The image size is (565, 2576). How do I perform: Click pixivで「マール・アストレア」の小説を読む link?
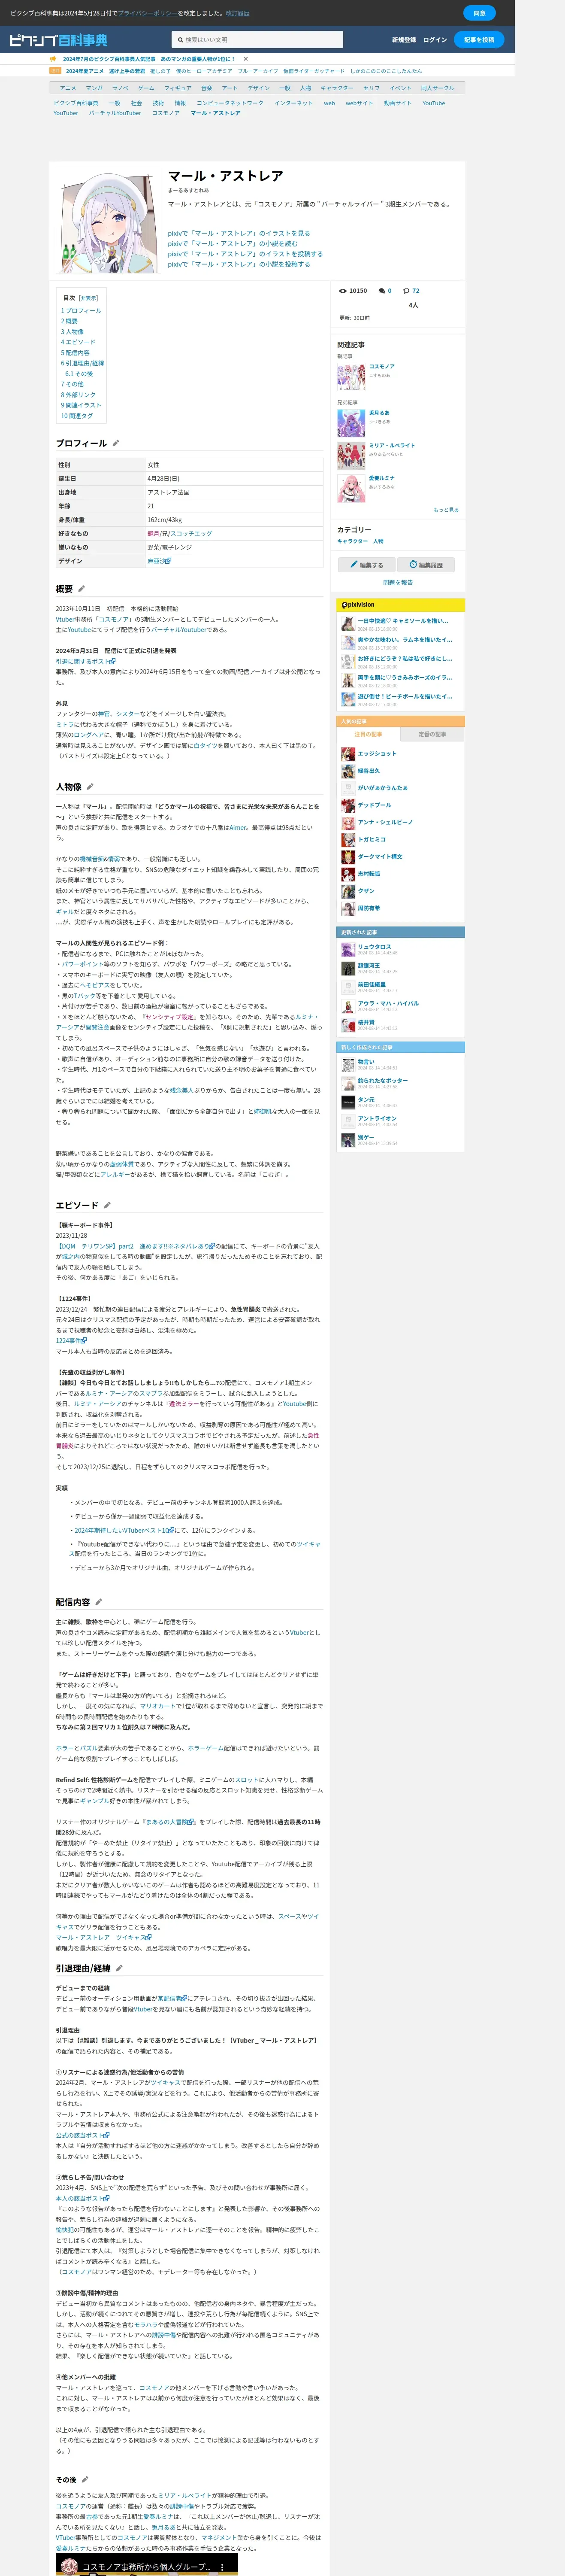click(x=233, y=244)
